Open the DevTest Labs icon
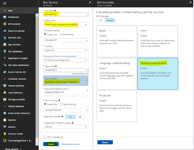 pos(5,38)
